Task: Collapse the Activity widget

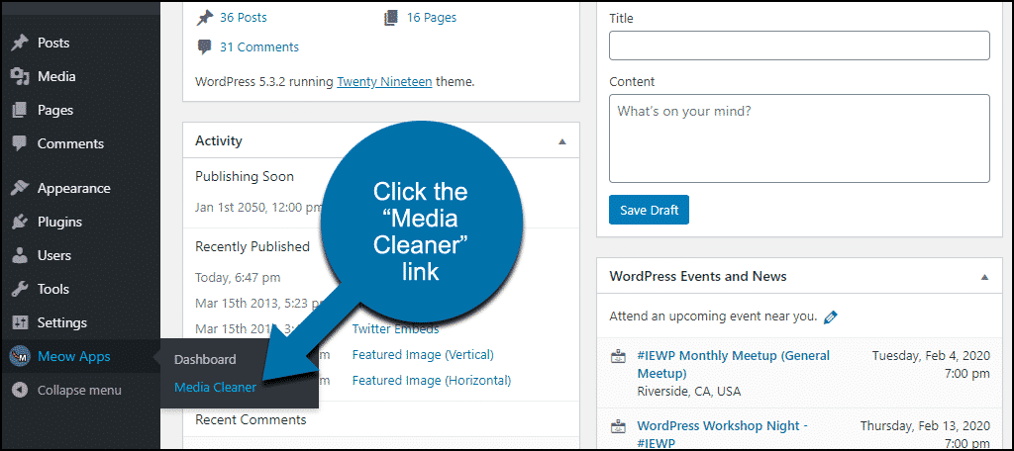Action: 562,140
